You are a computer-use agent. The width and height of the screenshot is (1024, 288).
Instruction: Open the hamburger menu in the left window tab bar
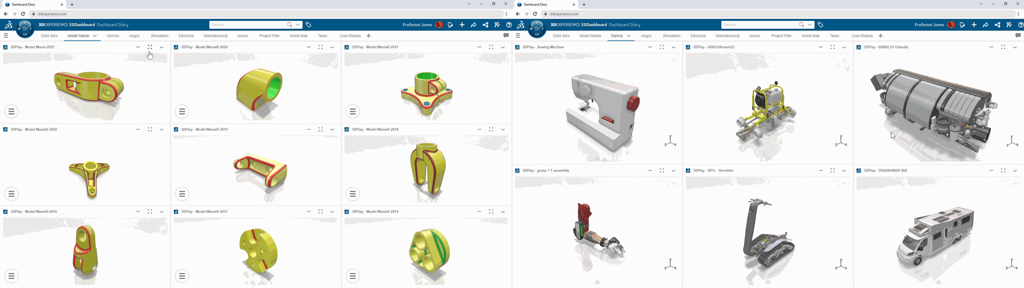pos(6,36)
